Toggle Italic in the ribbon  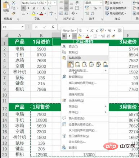28,8
